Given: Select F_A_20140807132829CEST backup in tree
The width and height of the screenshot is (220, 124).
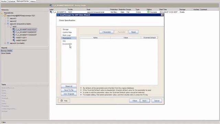Looking at the screenshot, I should 26,32.
